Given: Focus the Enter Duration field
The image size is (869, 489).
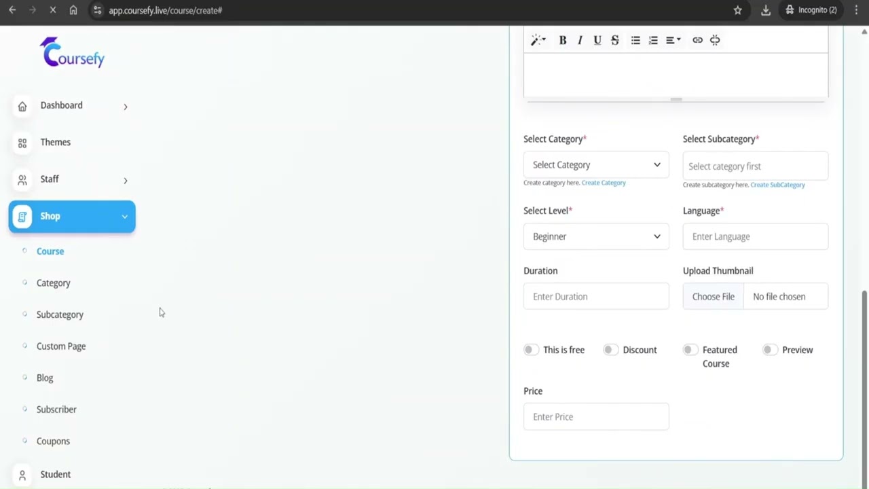Looking at the screenshot, I should (596, 297).
